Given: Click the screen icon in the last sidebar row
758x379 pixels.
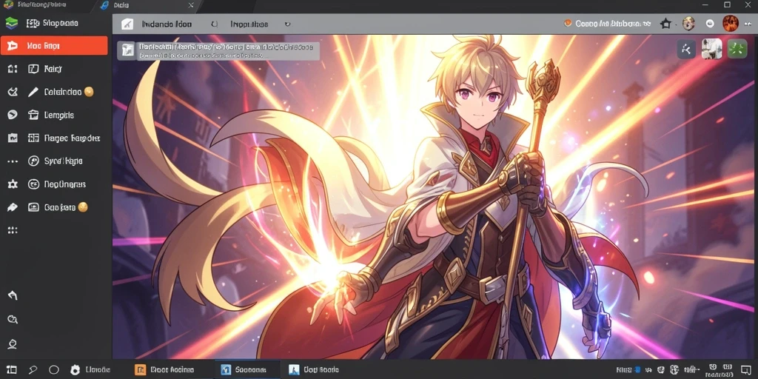Looking at the screenshot, I should tap(33, 207).
